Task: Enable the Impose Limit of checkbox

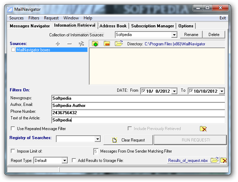Action: 13,151
